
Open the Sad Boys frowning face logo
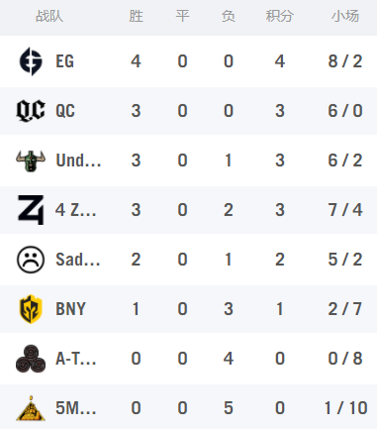click(31, 260)
